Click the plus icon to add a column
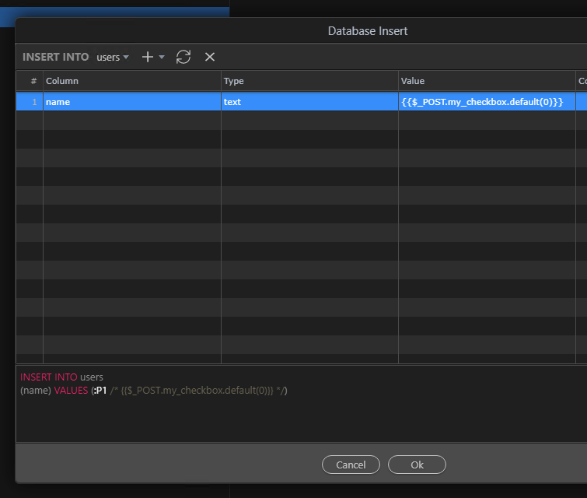This screenshot has width=587, height=498. (x=147, y=57)
